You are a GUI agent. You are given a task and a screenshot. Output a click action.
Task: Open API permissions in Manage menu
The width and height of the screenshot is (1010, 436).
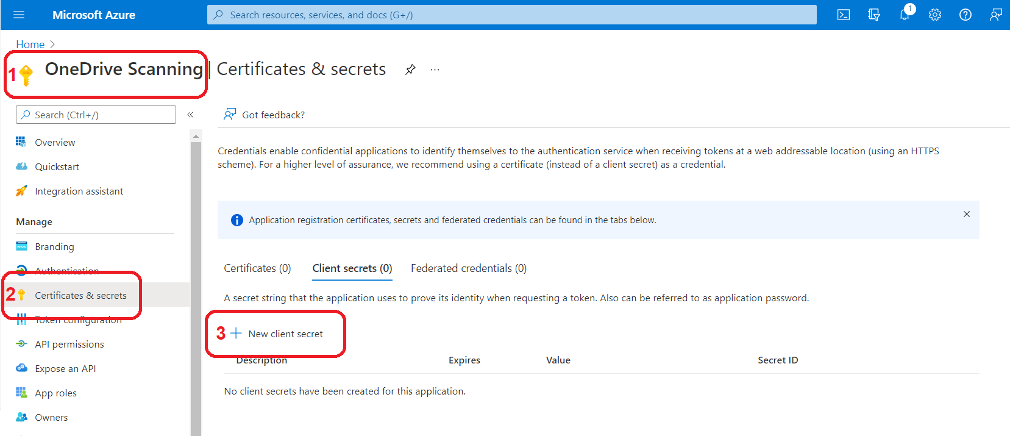69,344
